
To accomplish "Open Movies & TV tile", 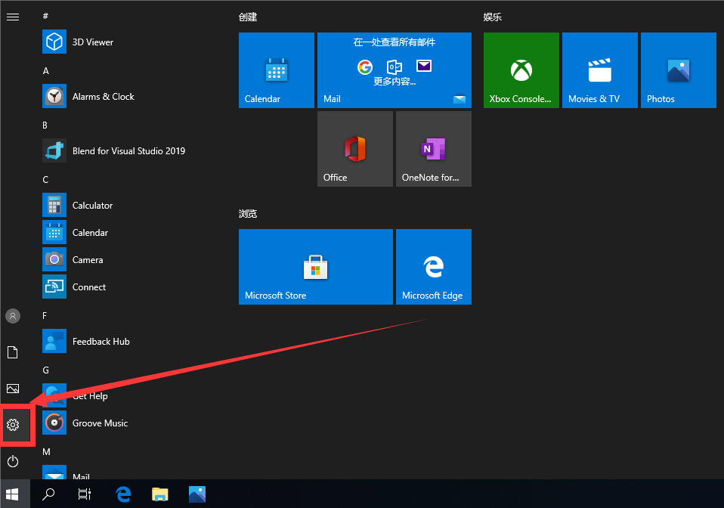I will [x=600, y=70].
